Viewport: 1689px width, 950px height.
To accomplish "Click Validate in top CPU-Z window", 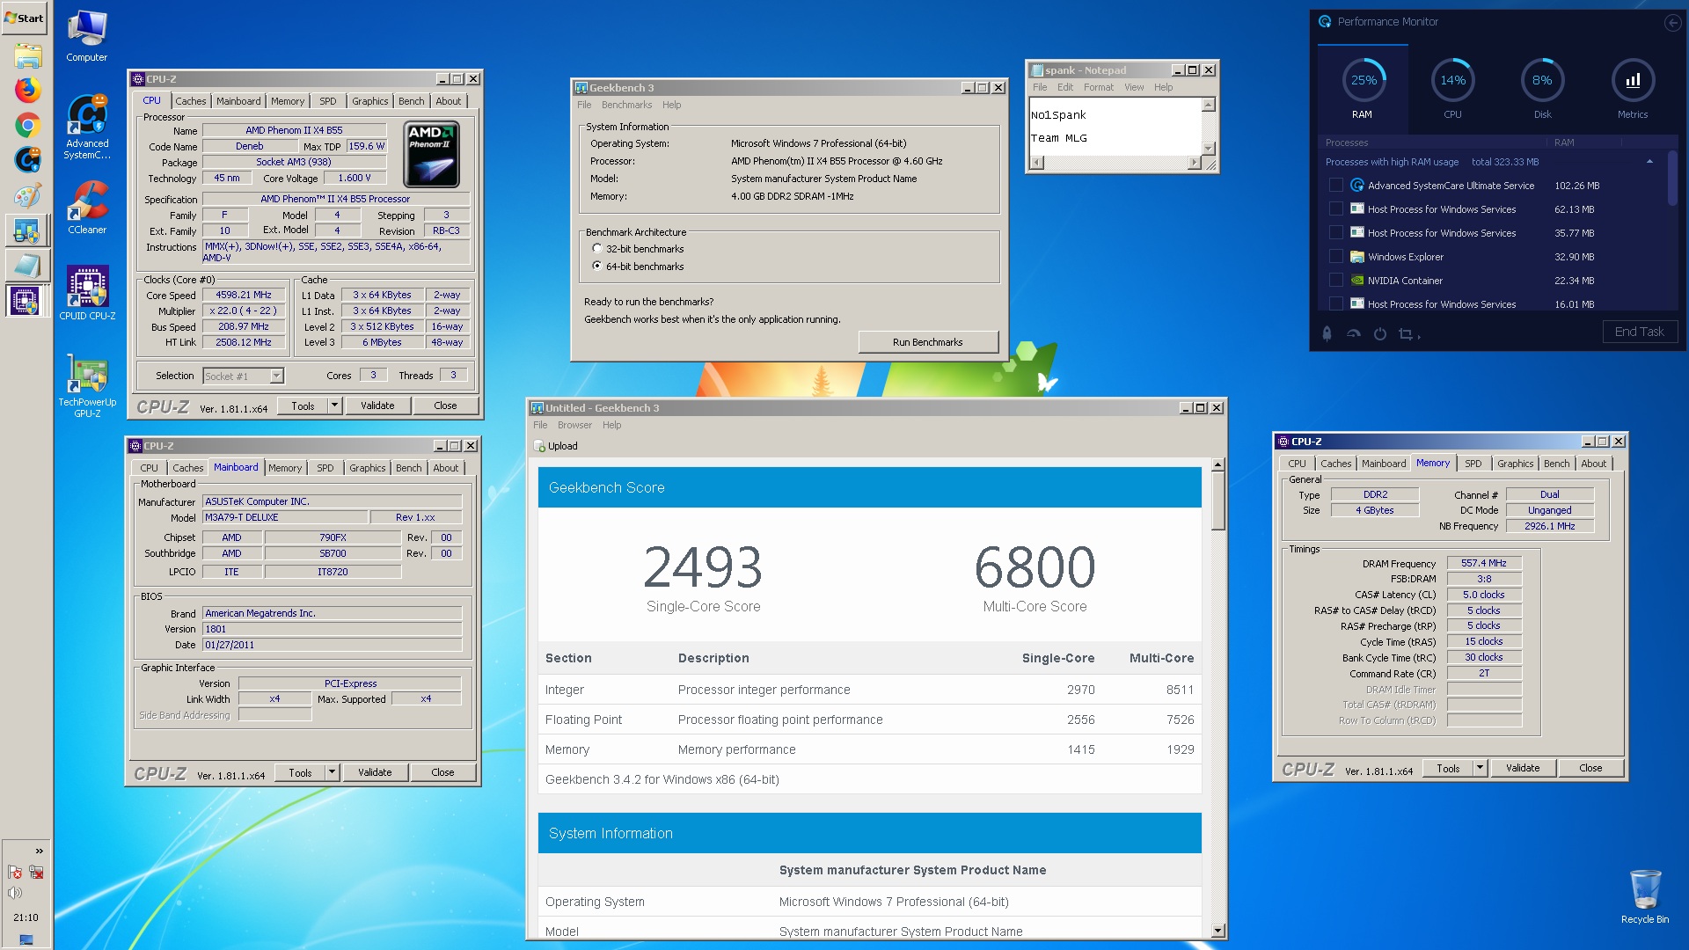I will click(x=377, y=406).
